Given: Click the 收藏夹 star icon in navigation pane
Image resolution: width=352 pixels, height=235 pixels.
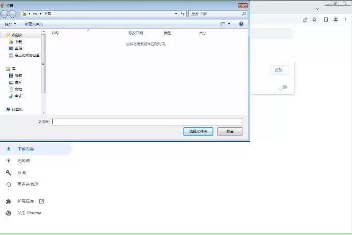Looking at the screenshot, I should coord(8,35).
